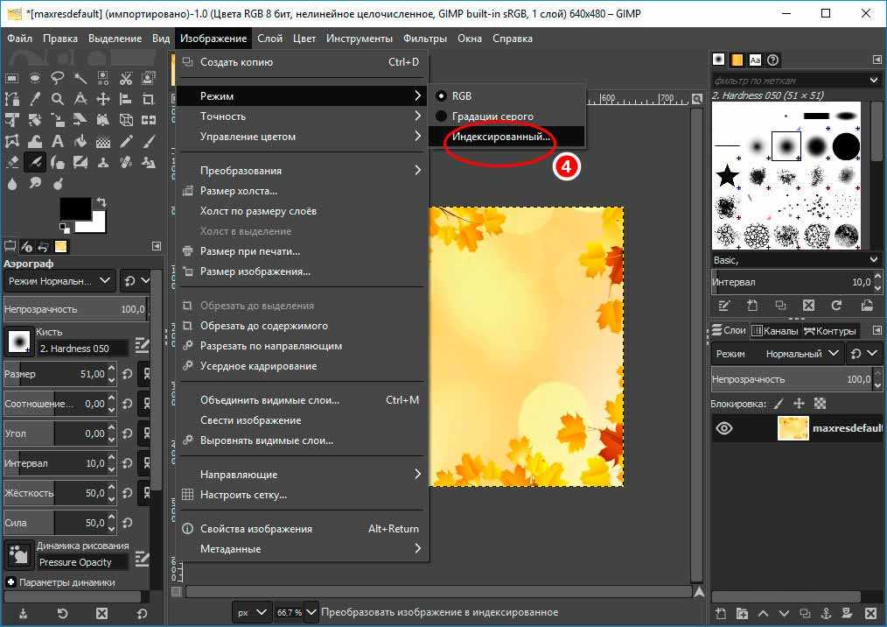The height and width of the screenshot is (627, 887).
Task: Switch to the Каналы tab
Action: point(775,330)
